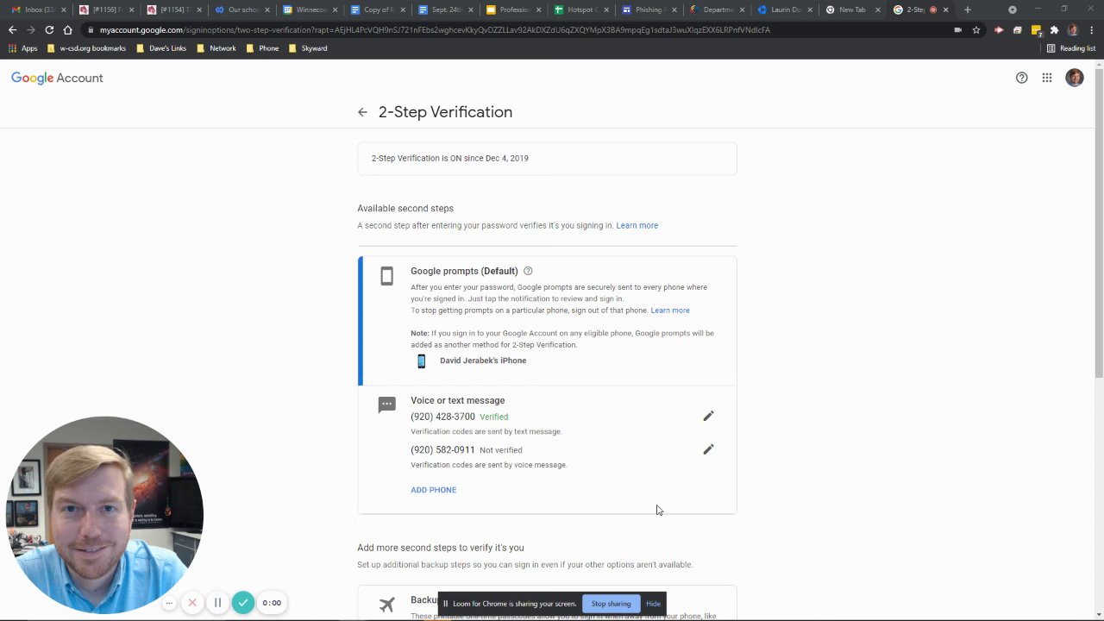Click the Voice or text message icon
Image resolution: width=1104 pixels, height=621 pixels.
[x=386, y=405]
